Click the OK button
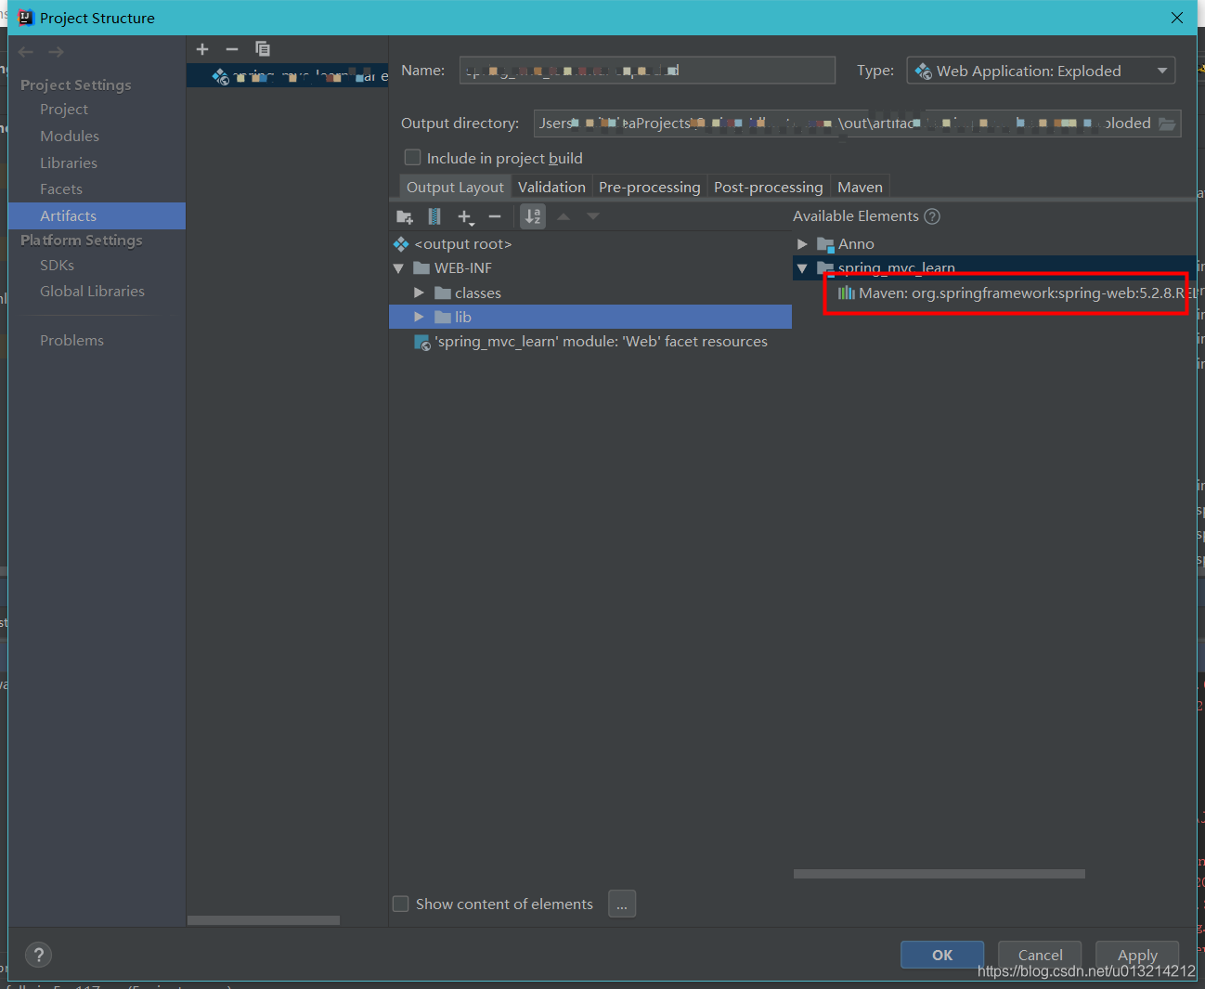 click(941, 954)
